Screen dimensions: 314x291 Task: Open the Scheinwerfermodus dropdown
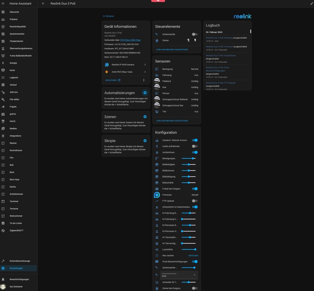coord(179,275)
